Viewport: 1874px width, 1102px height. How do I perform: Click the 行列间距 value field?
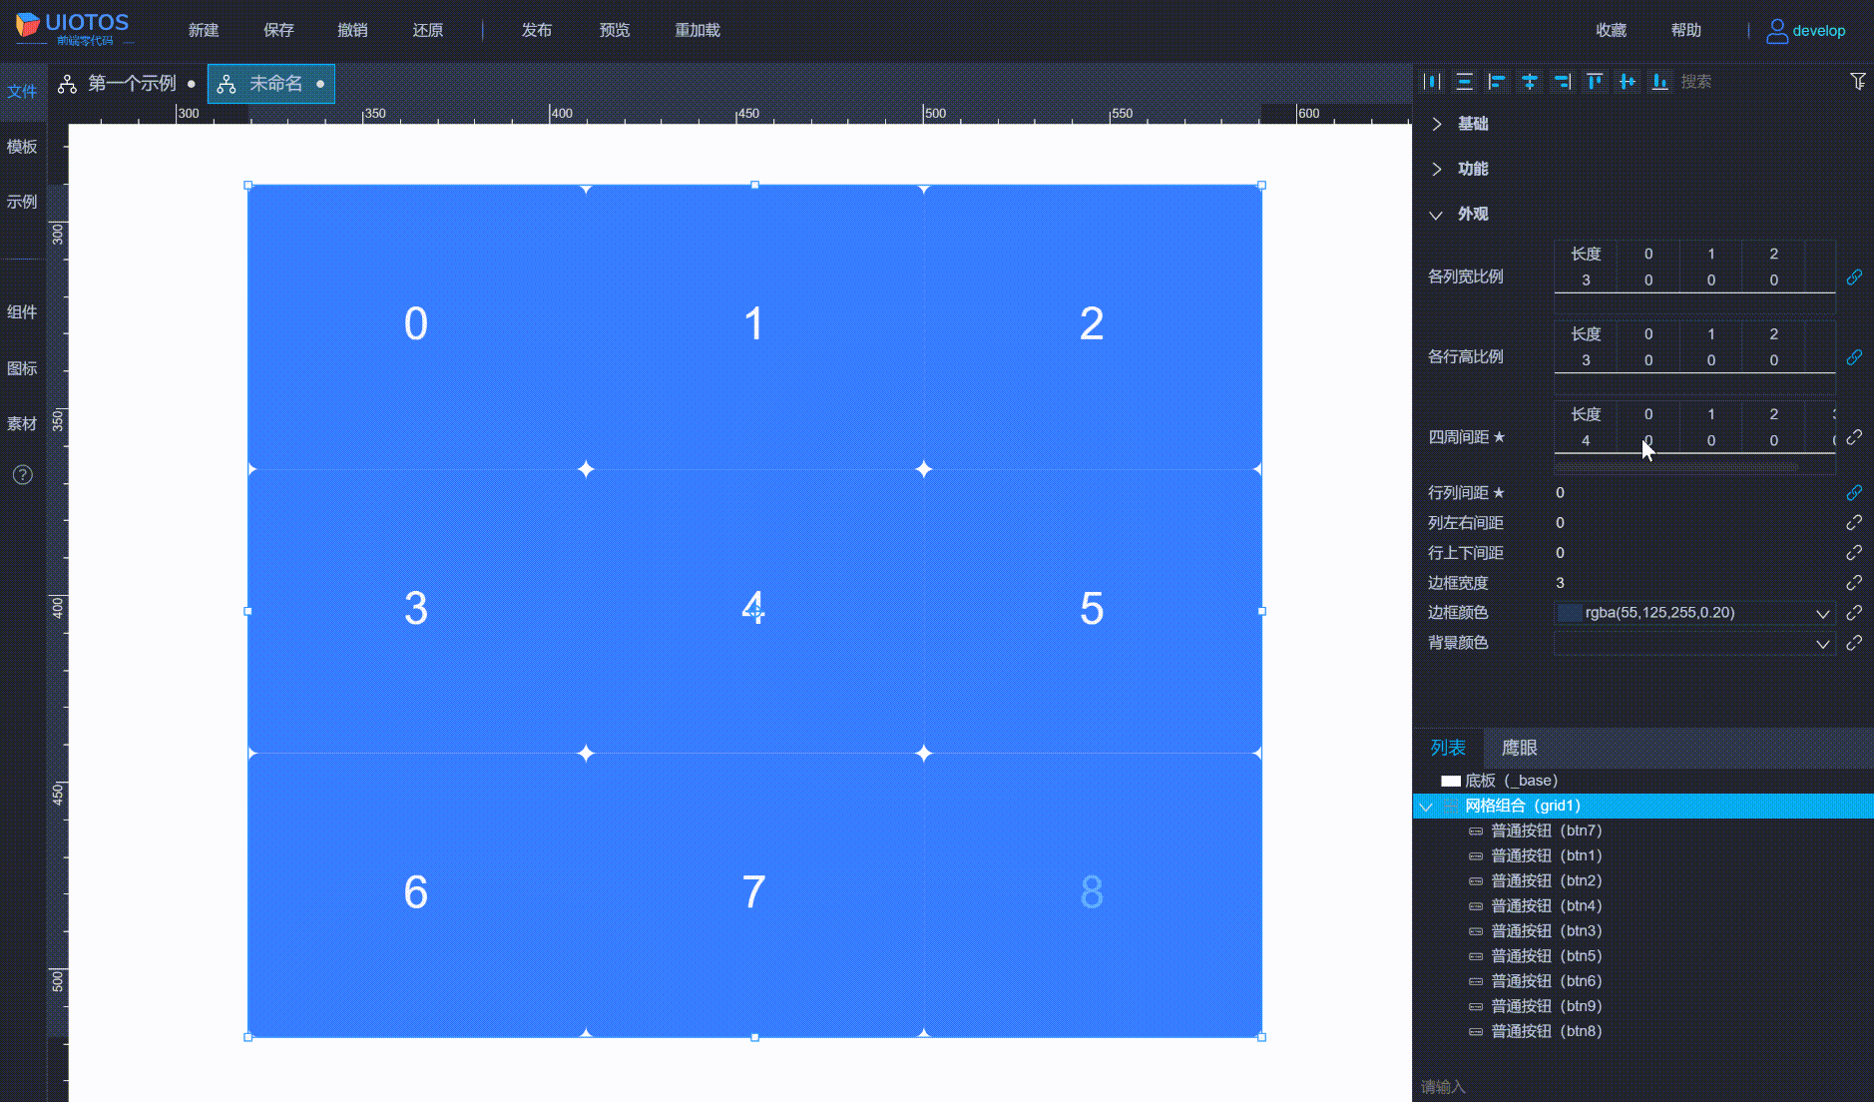(1694, 493)
